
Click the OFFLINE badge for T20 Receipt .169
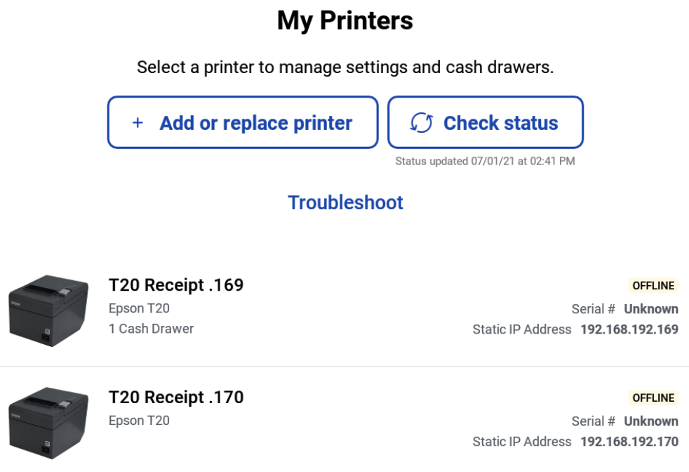click(x=654, y=285)
